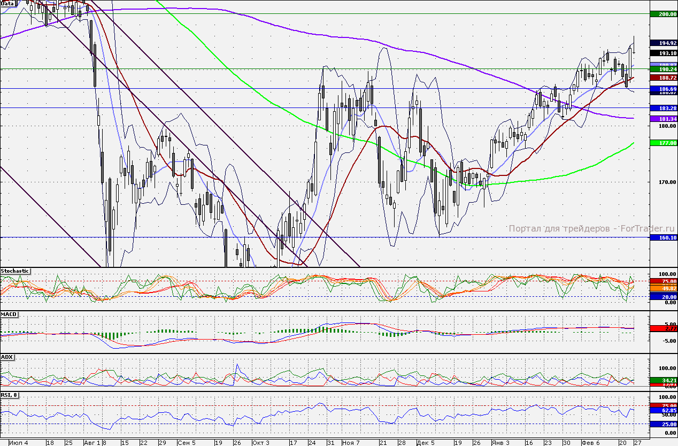678x446 pixels.
Task: Click the MACD indicator panel label
Action: point(9,314)
